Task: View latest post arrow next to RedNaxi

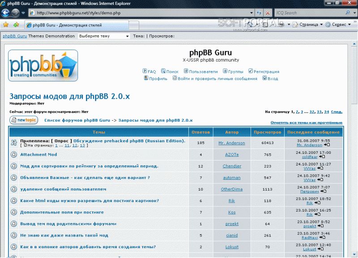Action: 322,237
